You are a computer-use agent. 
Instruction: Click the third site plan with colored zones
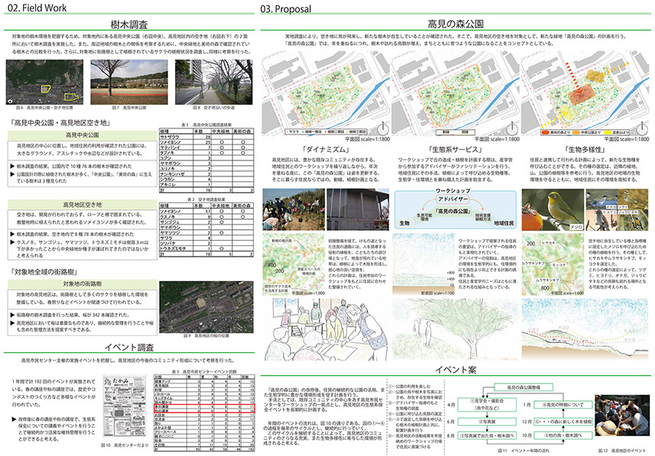pyautogui.click(x=585, y=93)
